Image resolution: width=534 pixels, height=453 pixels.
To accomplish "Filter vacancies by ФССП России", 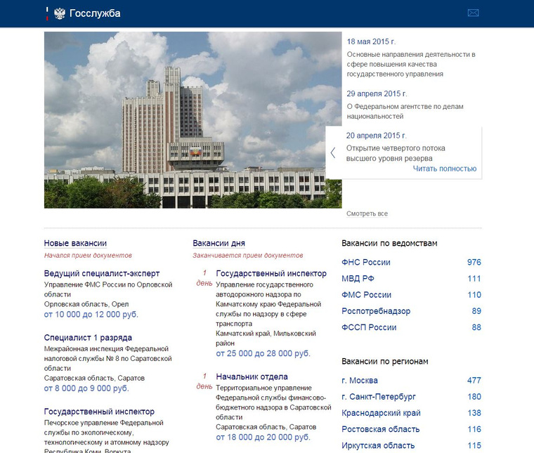I will coord(369,327).
